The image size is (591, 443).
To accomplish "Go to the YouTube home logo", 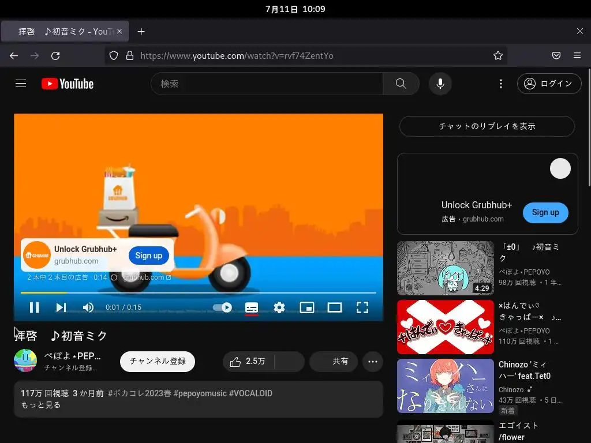I will (68, 84).
